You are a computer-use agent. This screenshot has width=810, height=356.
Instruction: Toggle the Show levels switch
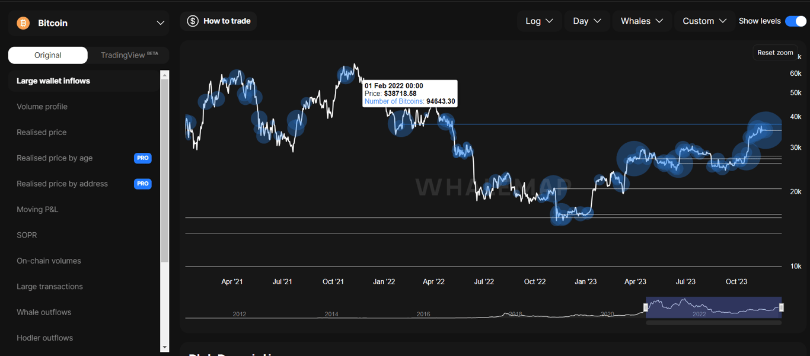[795, 21]
